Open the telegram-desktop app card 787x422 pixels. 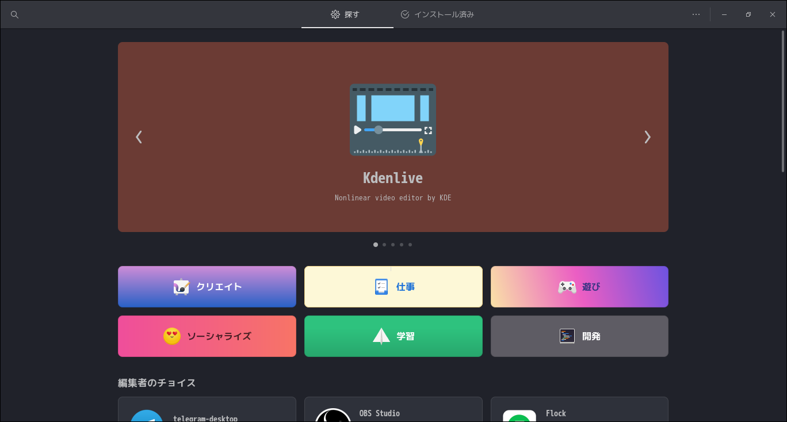click(x=207, y=409)
